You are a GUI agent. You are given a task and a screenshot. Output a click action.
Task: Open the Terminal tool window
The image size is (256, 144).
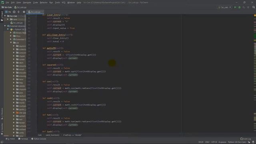(23, 139)
